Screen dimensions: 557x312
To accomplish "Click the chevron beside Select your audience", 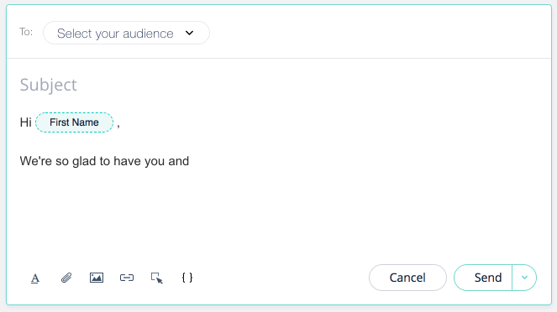I will click(x=189, y=33).
